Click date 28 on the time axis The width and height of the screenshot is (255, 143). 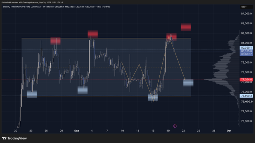[x=214, y=131]
